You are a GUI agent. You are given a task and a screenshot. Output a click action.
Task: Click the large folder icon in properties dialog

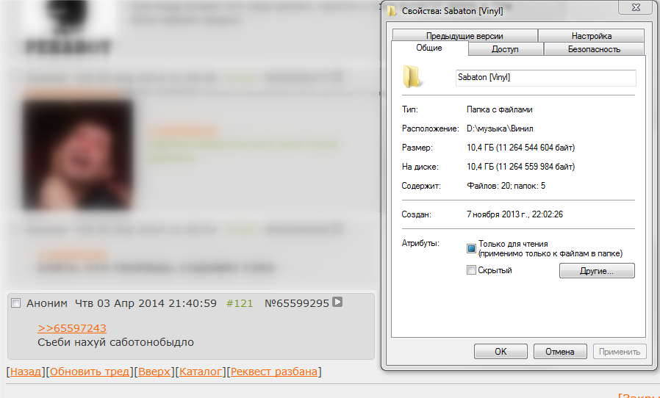(412, 76)
